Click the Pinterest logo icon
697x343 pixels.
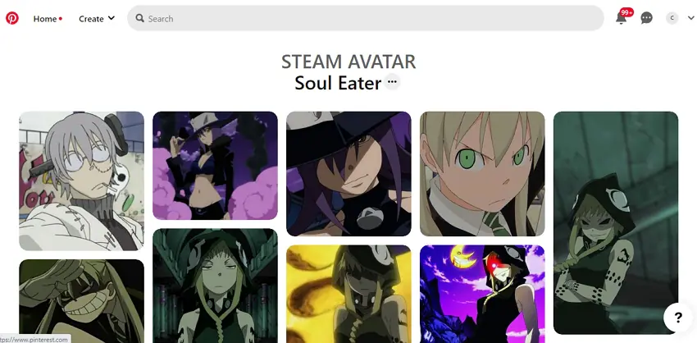pos(12,18)
